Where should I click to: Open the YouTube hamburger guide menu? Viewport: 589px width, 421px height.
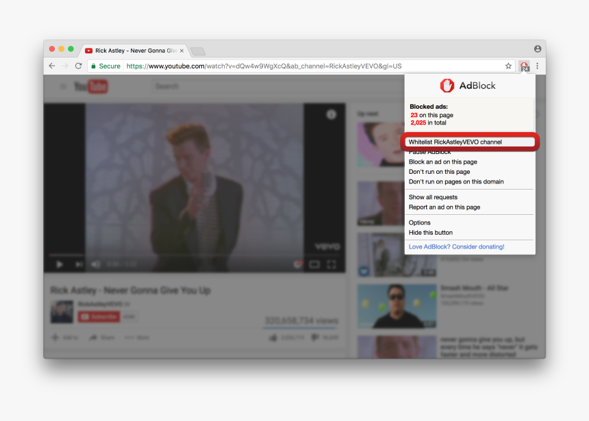coord(63,87)
